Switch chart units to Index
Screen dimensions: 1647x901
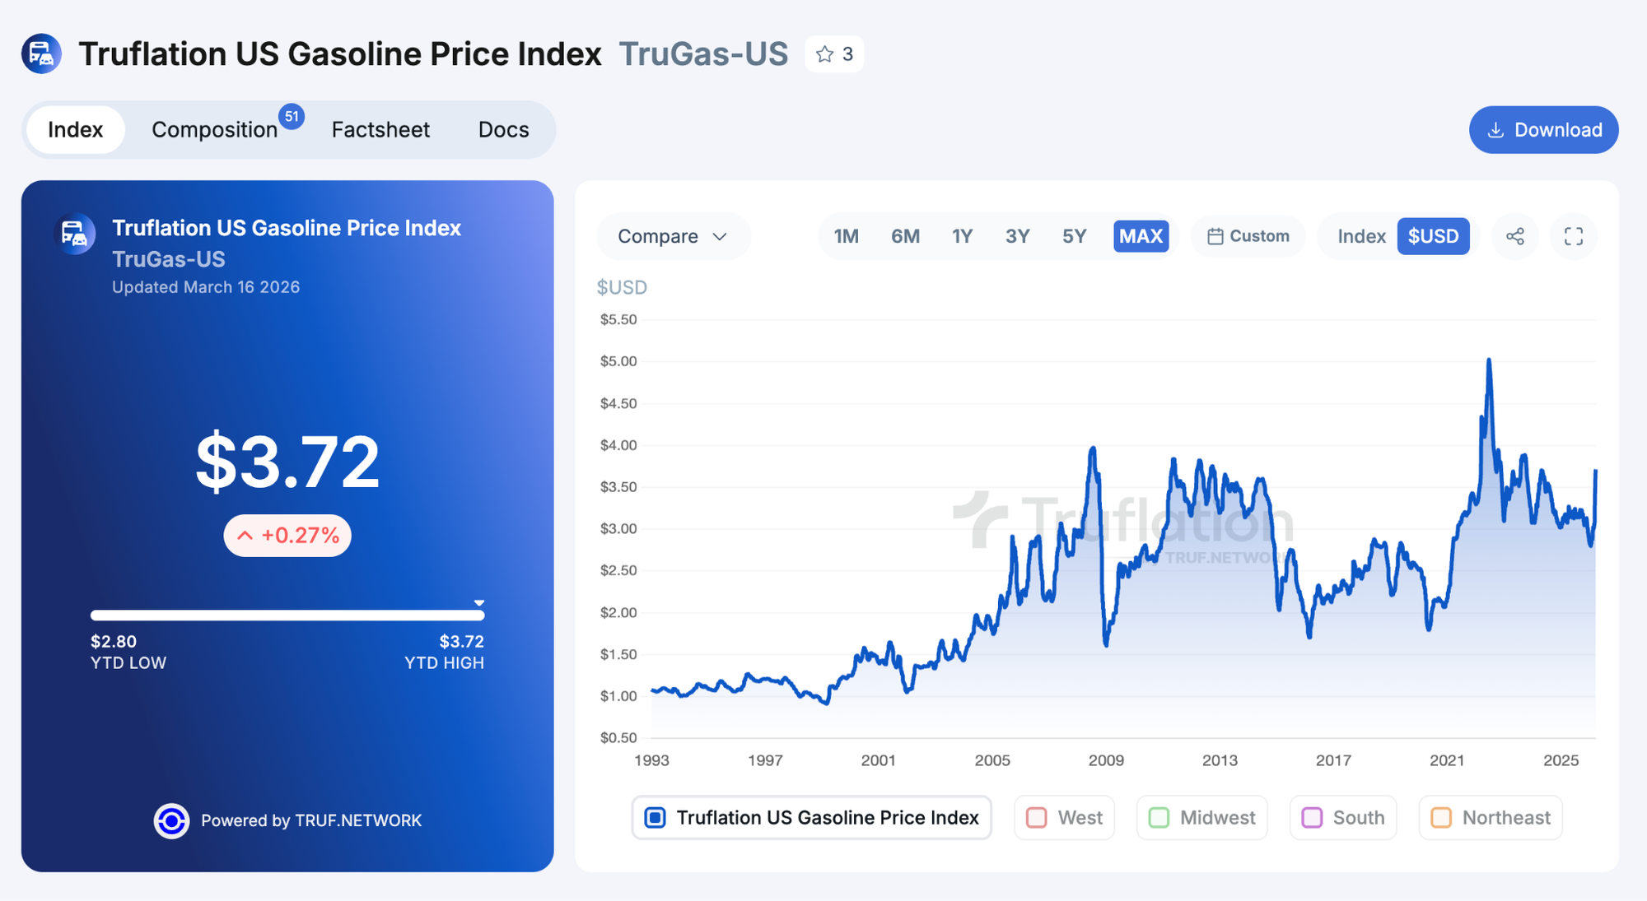pyautogui.click(x=1361, y=237)
